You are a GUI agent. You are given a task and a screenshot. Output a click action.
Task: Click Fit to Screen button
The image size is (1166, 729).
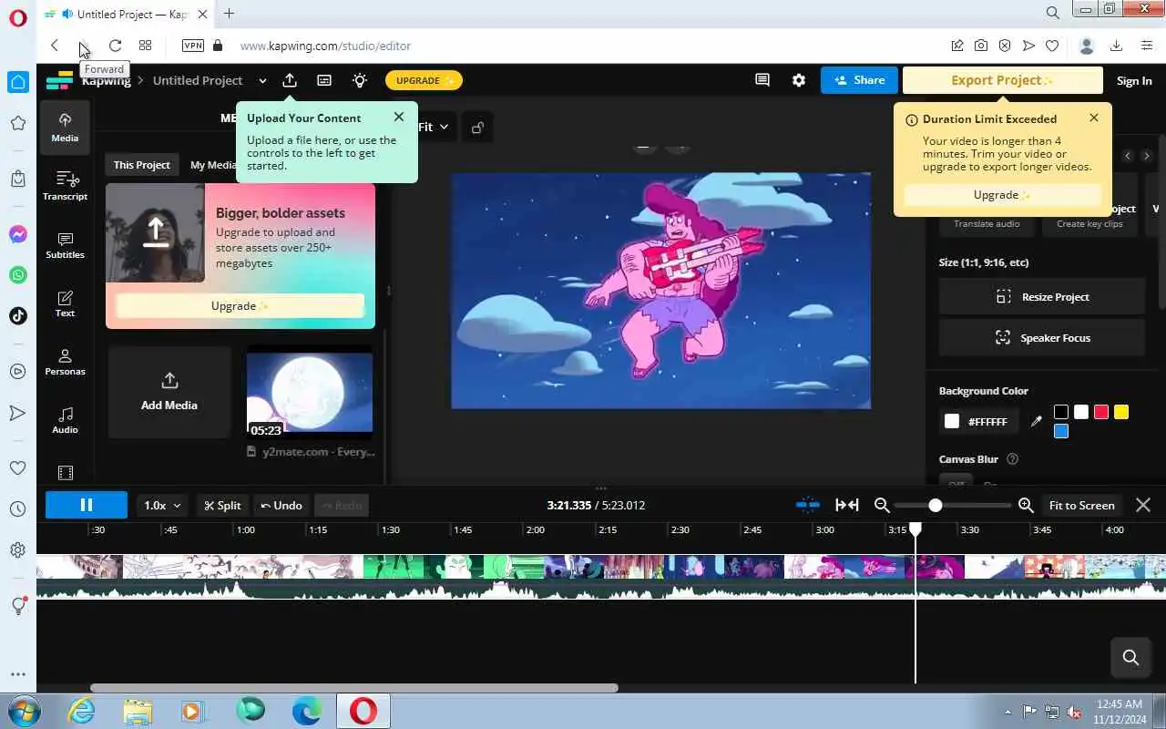click(x=1081, y=505)
